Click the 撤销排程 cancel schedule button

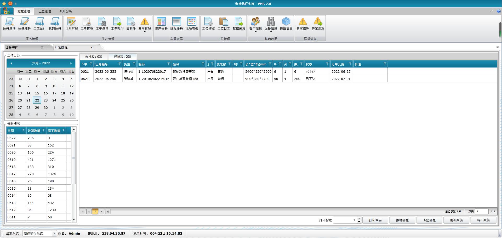402,220
